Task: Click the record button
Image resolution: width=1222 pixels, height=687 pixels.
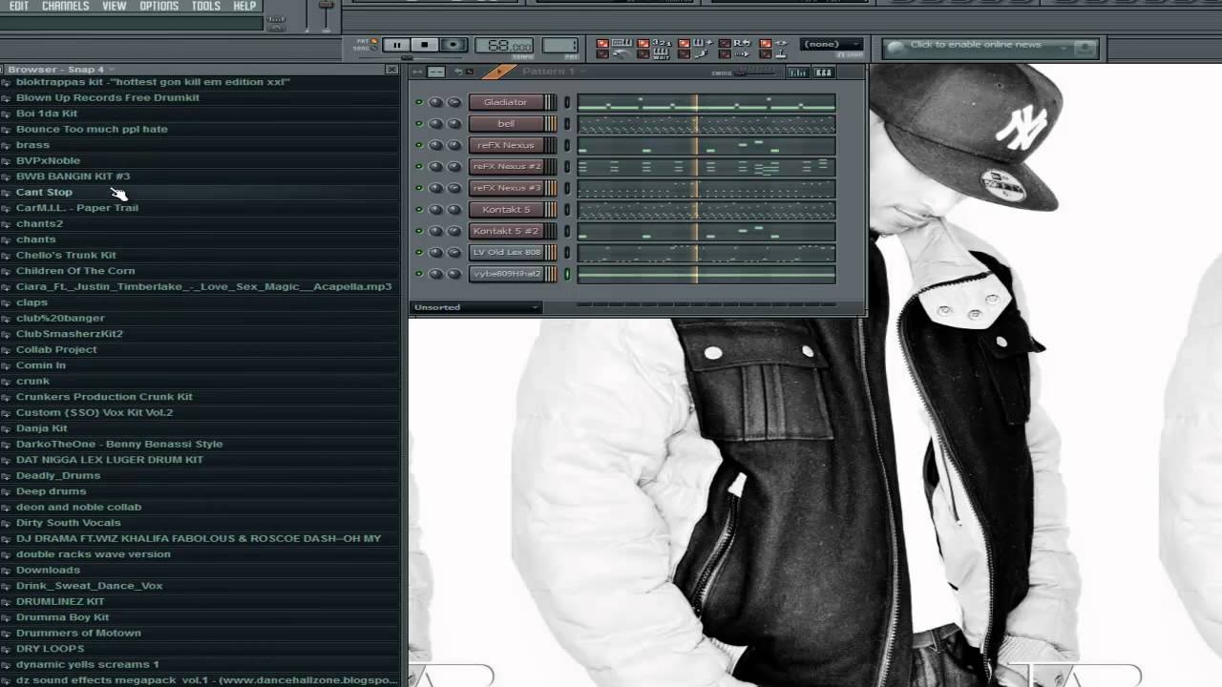Action: (453, 45)
